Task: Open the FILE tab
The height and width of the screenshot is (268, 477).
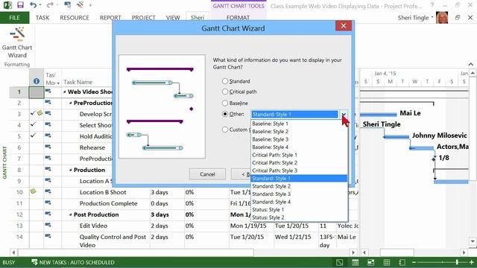Action: (x=14, y=18)
